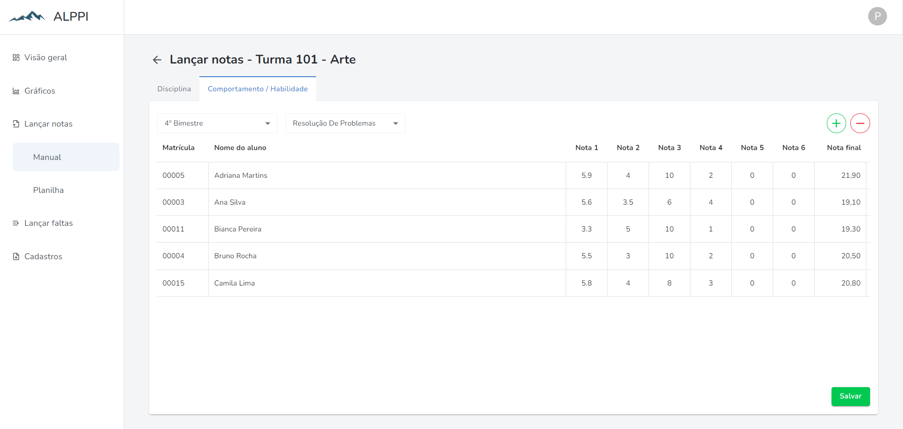903x429 pixels.
Task: Expand the Resolução De Problemas dropdown
Action: click(345, 123)
